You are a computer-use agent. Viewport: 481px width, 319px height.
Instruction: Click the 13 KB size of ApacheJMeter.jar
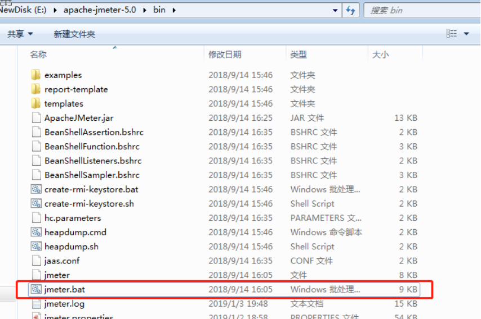pos(406,118)
